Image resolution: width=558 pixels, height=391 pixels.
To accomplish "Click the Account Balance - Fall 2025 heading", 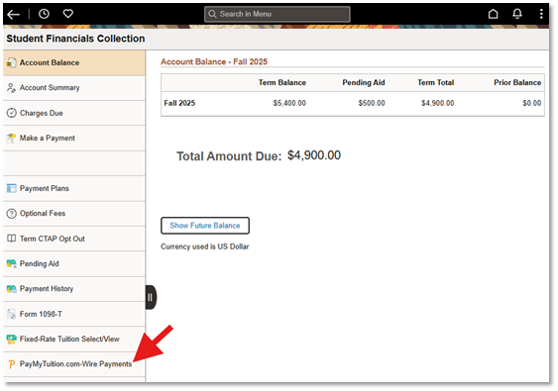I will (214, 61).
